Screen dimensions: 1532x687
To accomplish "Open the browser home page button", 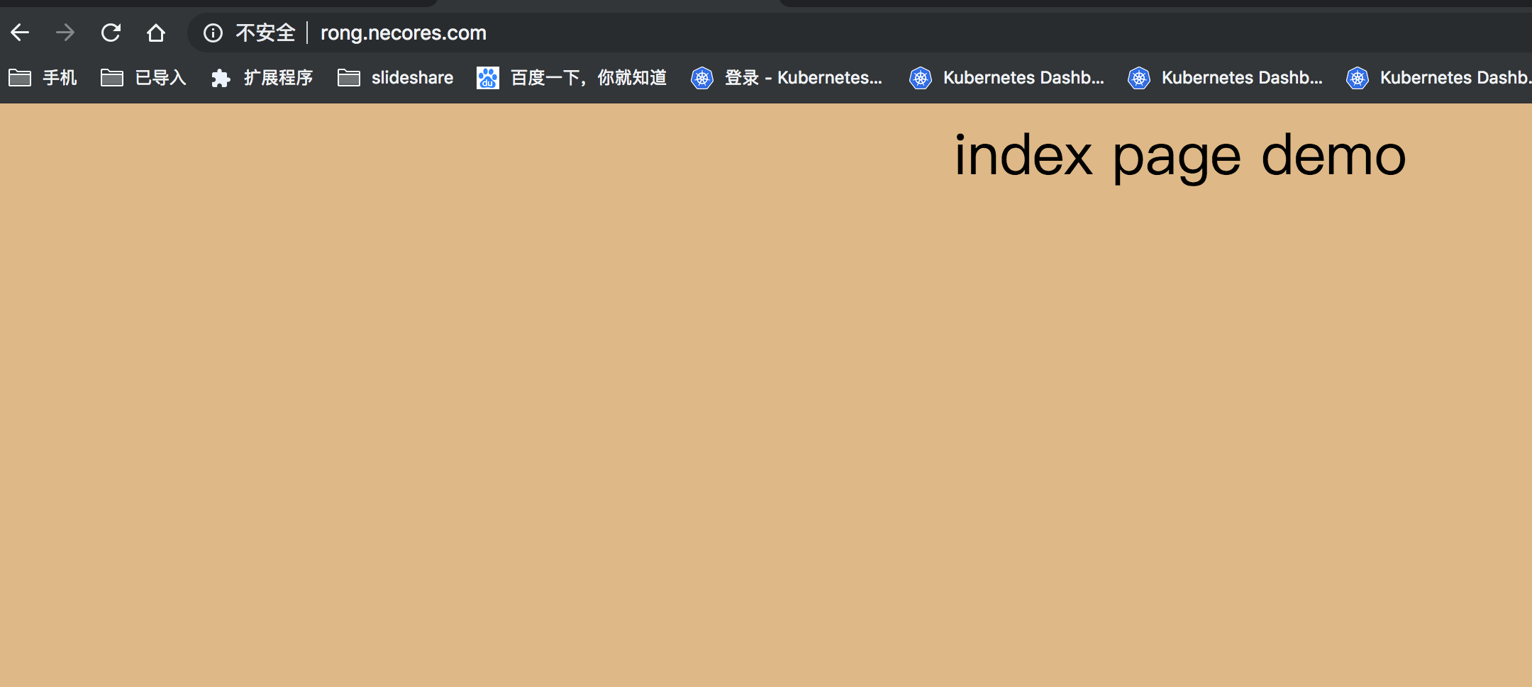I will point(156,33).
